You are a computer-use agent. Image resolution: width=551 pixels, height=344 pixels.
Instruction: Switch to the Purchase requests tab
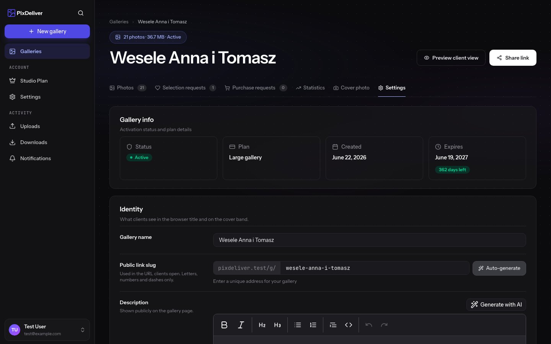tap(256, 88)
